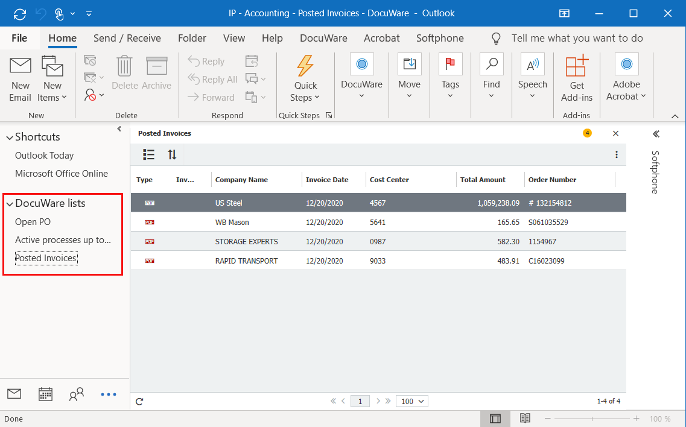Click the Get Add-ins icon
Screen dimensions: 686x427
coord(577,66)
